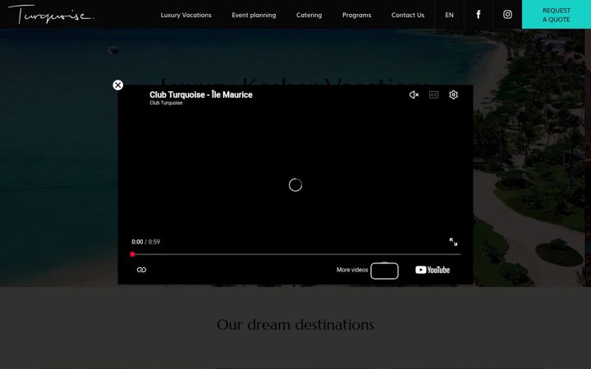Close the video popup with X icon
Image resolution: width=591 pixels, height=369 pixels.
point(118,85)
